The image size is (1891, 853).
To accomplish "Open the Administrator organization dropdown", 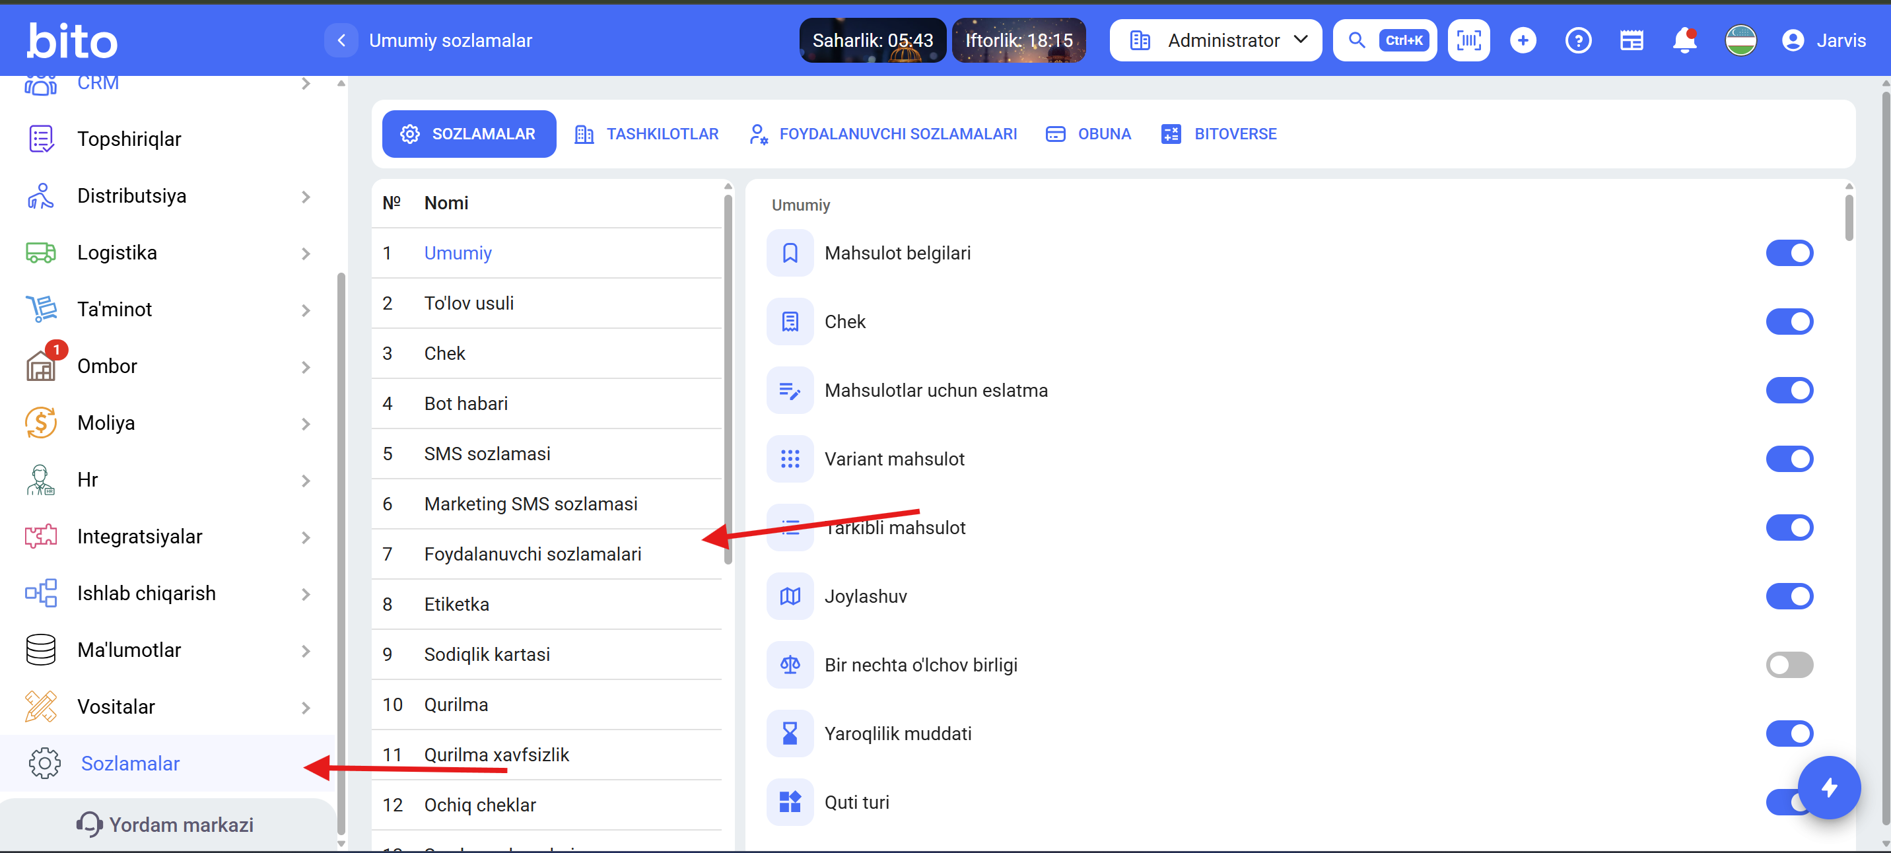I will tap(1216, 40).
